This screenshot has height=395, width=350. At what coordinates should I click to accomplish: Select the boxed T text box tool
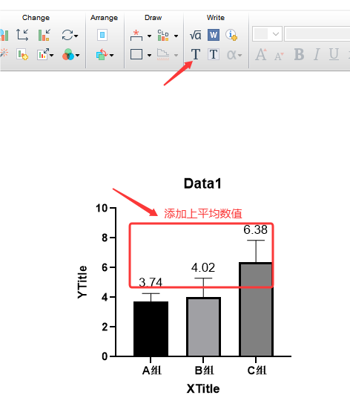click(214, 54)
